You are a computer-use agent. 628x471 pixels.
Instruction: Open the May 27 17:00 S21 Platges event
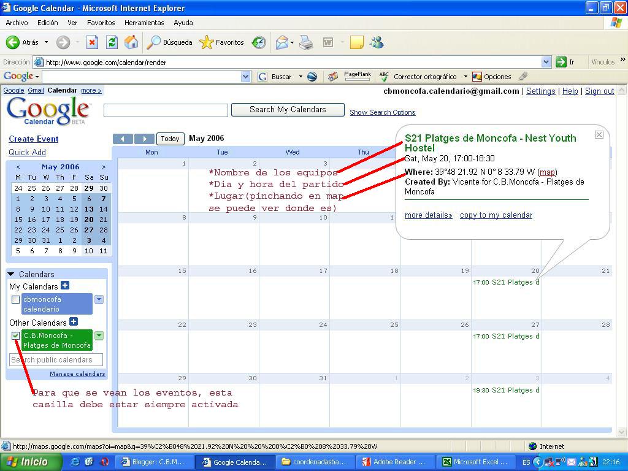click(x=506, y=336)
